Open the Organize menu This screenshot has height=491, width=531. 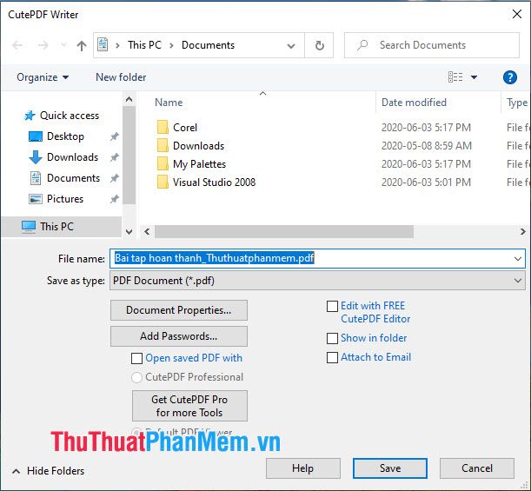[43, 77]
